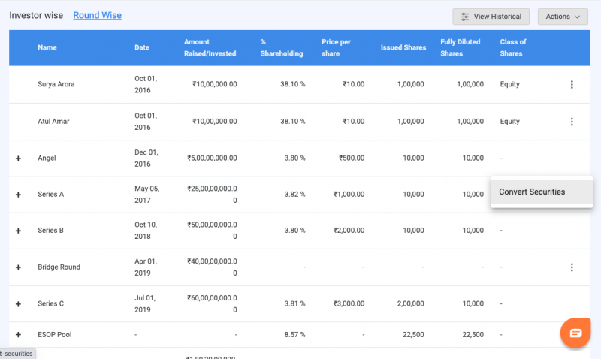Click the ESOP Pool name

click(x=54, y=334)
